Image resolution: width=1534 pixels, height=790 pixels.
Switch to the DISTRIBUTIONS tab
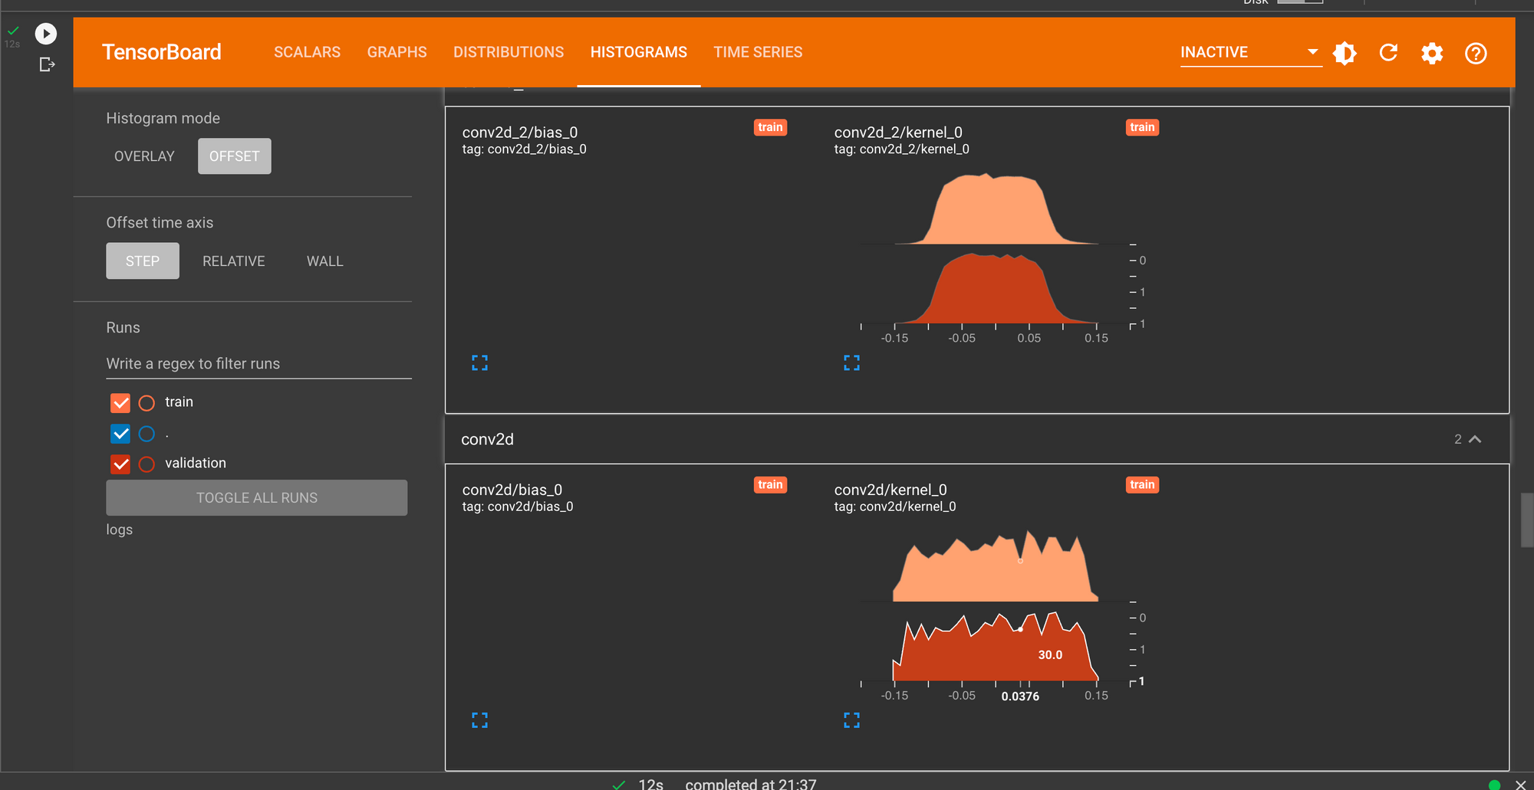point(509,52)
